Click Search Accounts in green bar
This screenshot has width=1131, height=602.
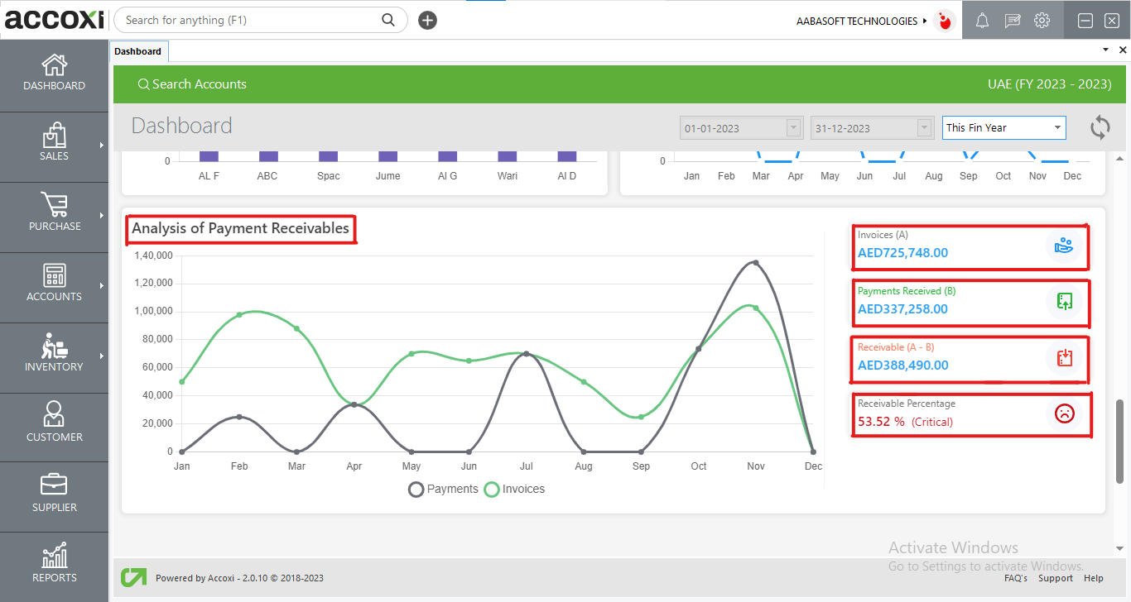pos(192,84)
